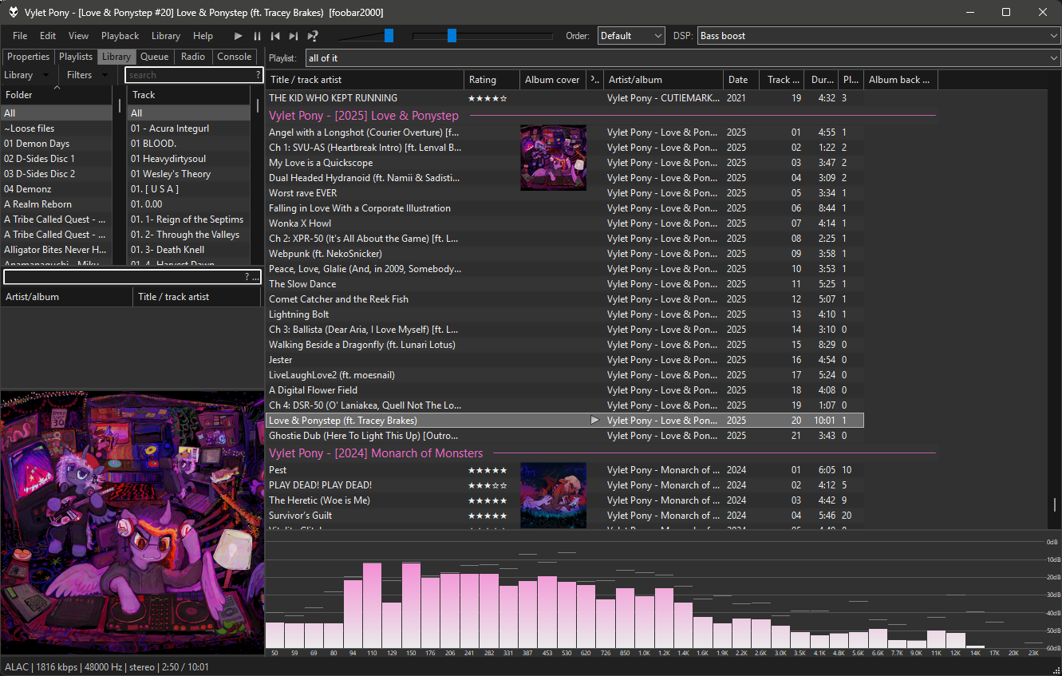Pause the current track
This screenshot has height=676, width=1062.
point(257,36)
